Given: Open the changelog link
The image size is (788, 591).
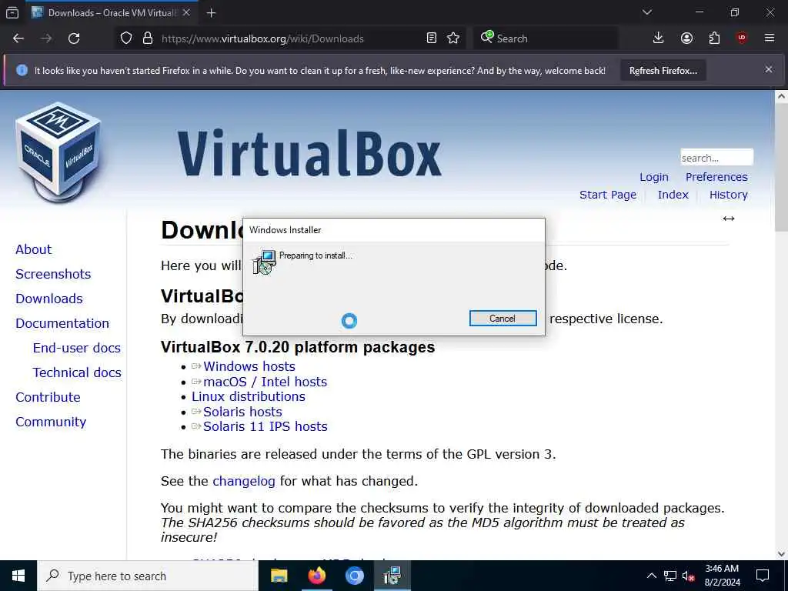Looking at the screenshot, I should [244, 482].
